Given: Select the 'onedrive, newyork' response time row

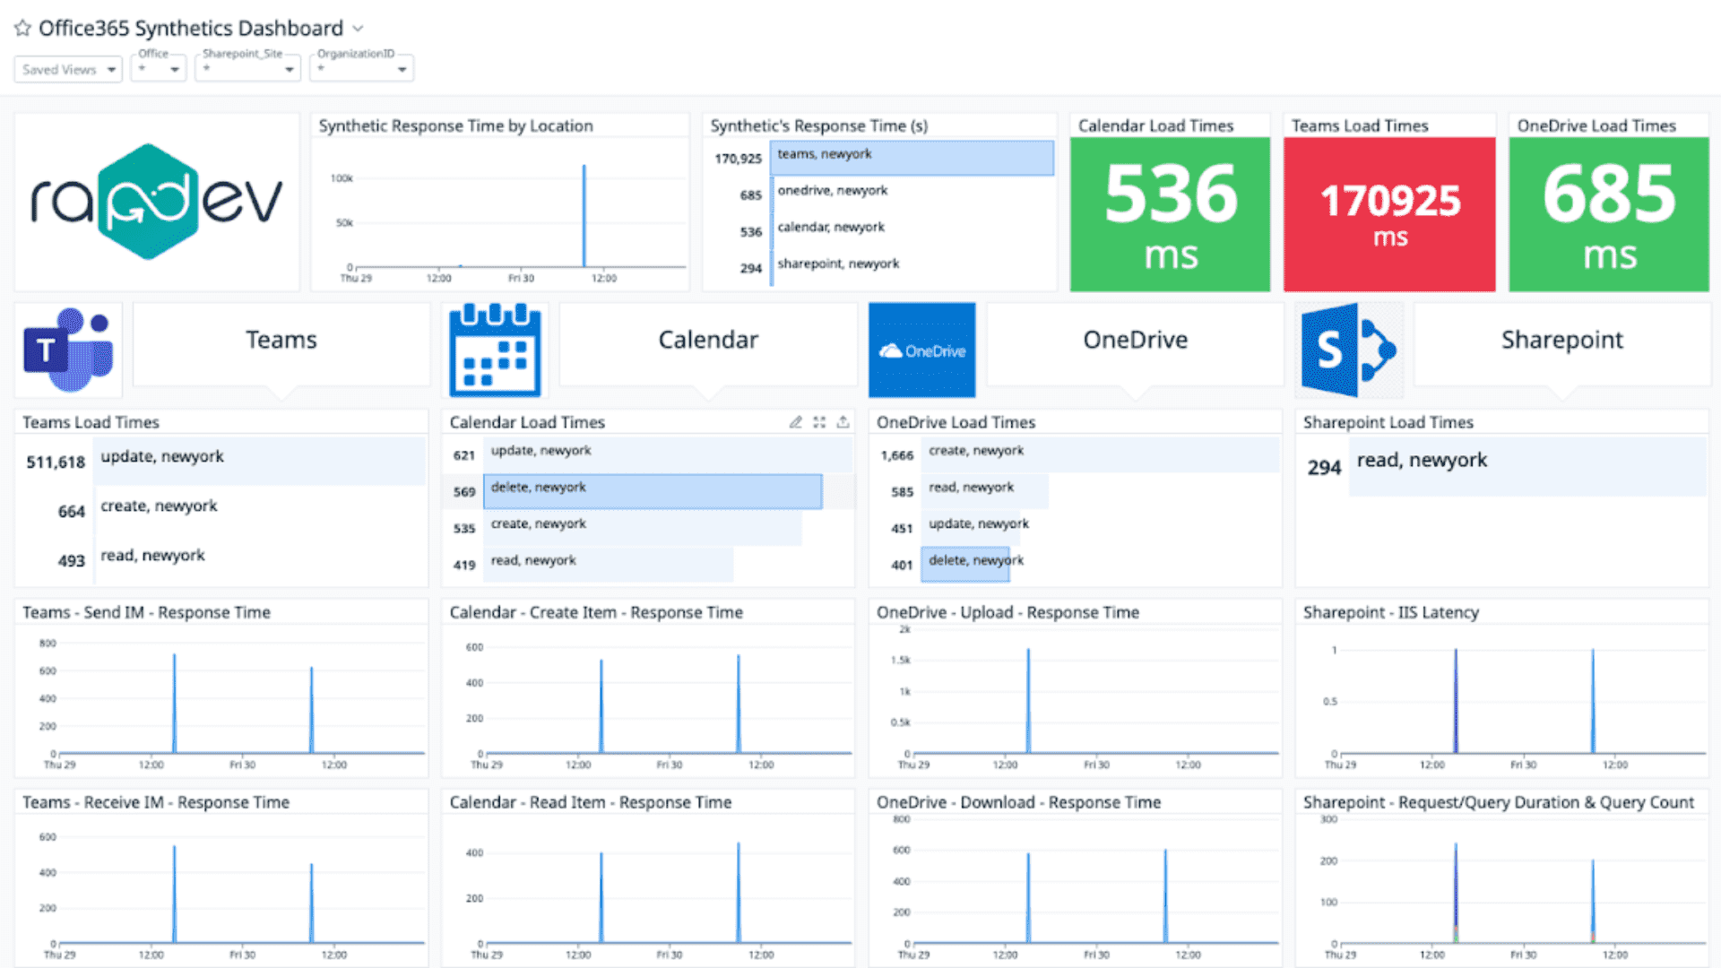Looking at the screenshot, I should (x=883, y=194).
